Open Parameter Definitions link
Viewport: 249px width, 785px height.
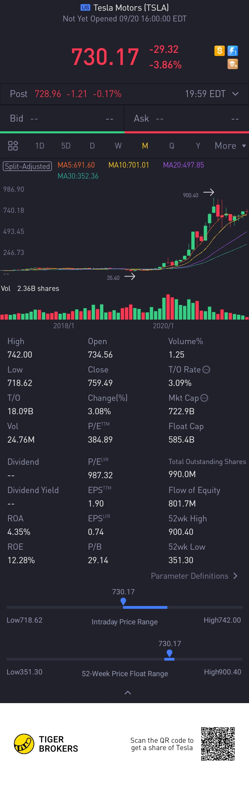[194, 576]
